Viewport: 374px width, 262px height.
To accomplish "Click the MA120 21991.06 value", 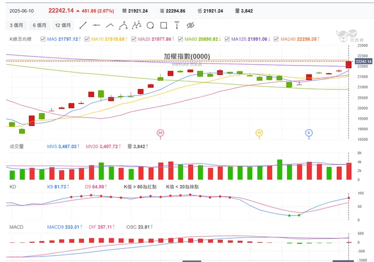I will (251, 39).
